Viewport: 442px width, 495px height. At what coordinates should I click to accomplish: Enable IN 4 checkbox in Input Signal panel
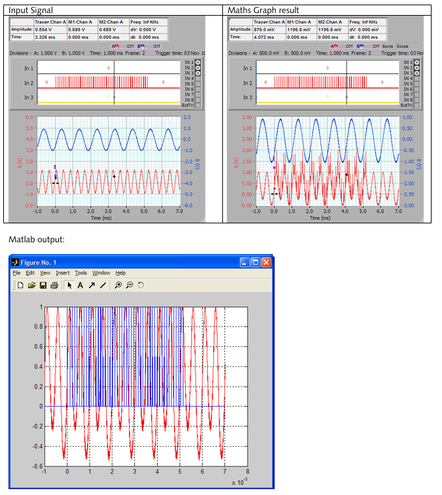tap(199, 78)
